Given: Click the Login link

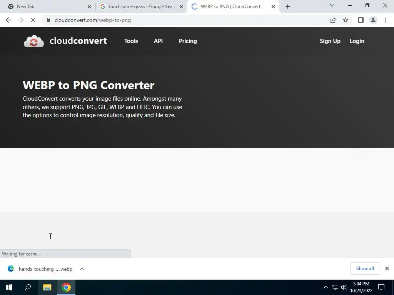Looking at the screenshot, I should (x=357, y=41).
